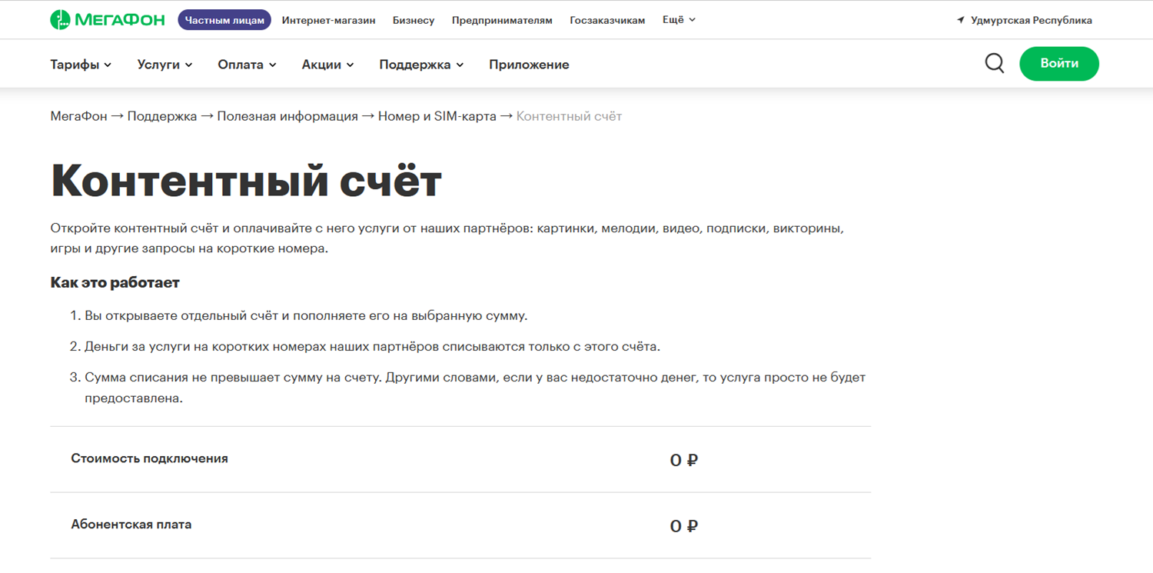1153x573 pixels.
Task: Click the 0 ₽ value for Абонентская плата
Action: coord(683,526)
